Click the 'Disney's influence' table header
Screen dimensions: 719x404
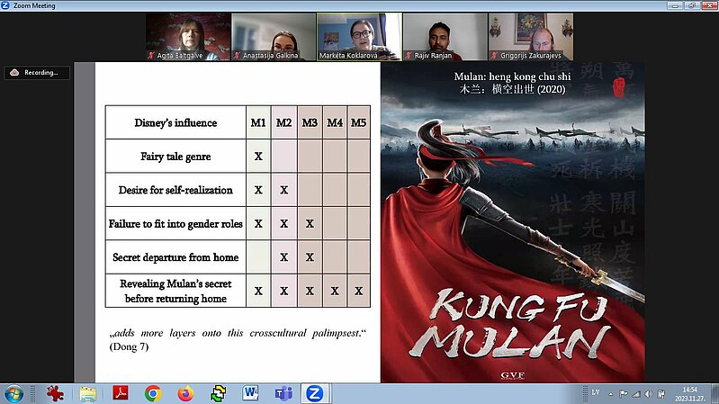[175, 123]
